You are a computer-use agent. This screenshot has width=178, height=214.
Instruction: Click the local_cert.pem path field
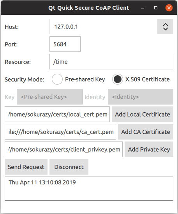pyautogui.click(x=57, y=114)
